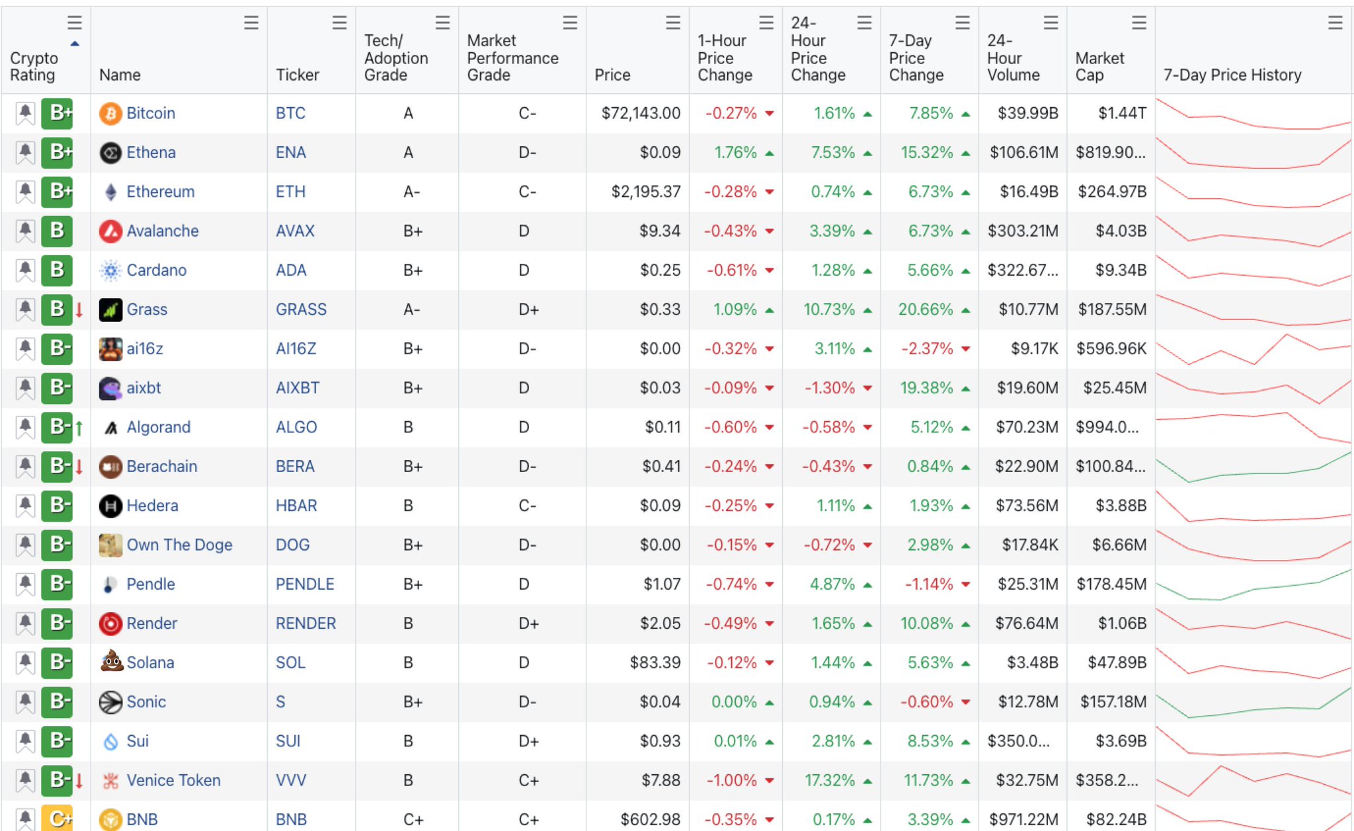This screenshot has width=1354, height=831.
Task: Click the Avalanche red logo icon
Action: [x=110, y=231]
